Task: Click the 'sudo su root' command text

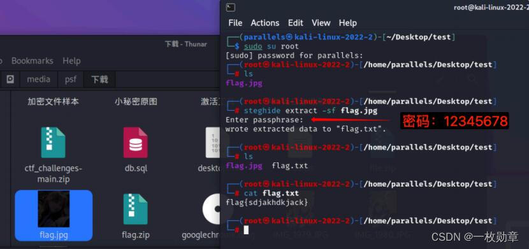Action: click(272, 46)
